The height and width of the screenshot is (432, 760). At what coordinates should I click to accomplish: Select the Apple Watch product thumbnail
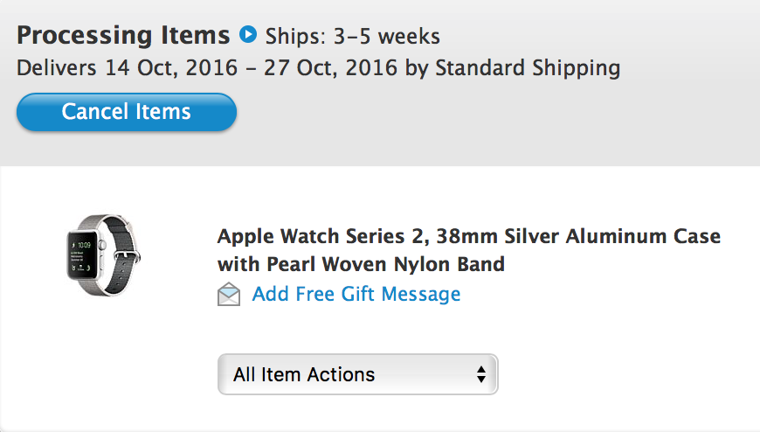pyautogui.click(x=103, y=254)
